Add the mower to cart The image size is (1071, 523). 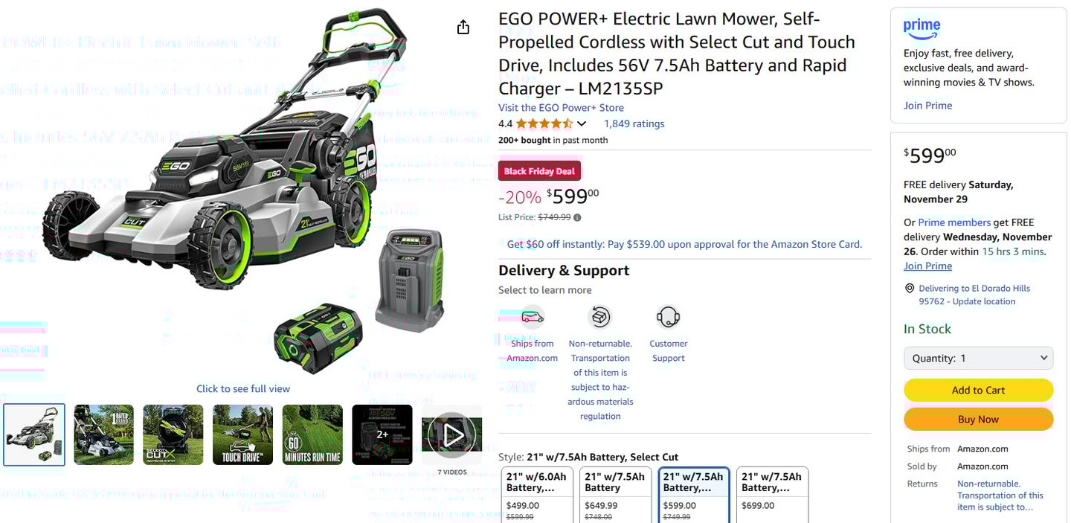click(x=978, y=390)
